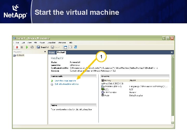Open the VM menu
187x140 pixels.
coord(35,43)
